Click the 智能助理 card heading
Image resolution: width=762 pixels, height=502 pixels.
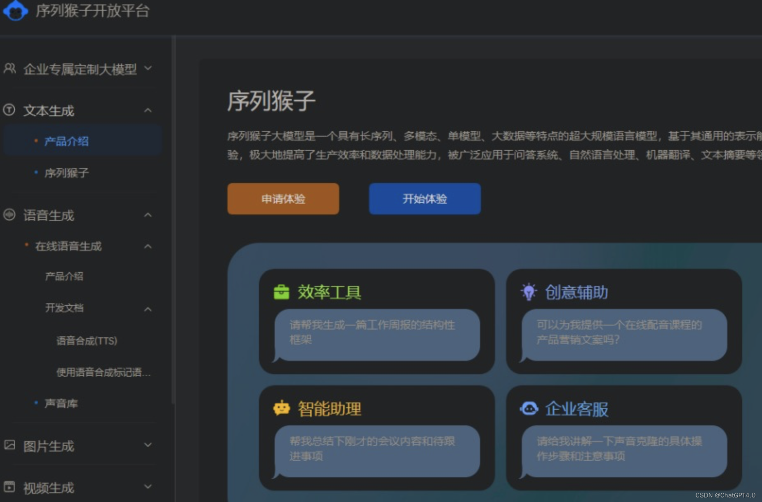(329, 409)
